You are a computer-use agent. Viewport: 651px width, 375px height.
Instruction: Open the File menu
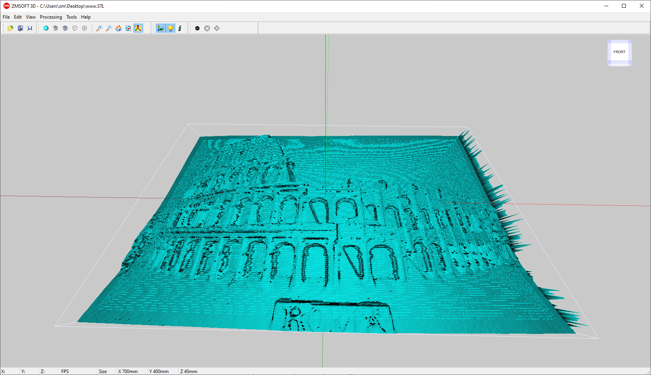coord(6,17)
